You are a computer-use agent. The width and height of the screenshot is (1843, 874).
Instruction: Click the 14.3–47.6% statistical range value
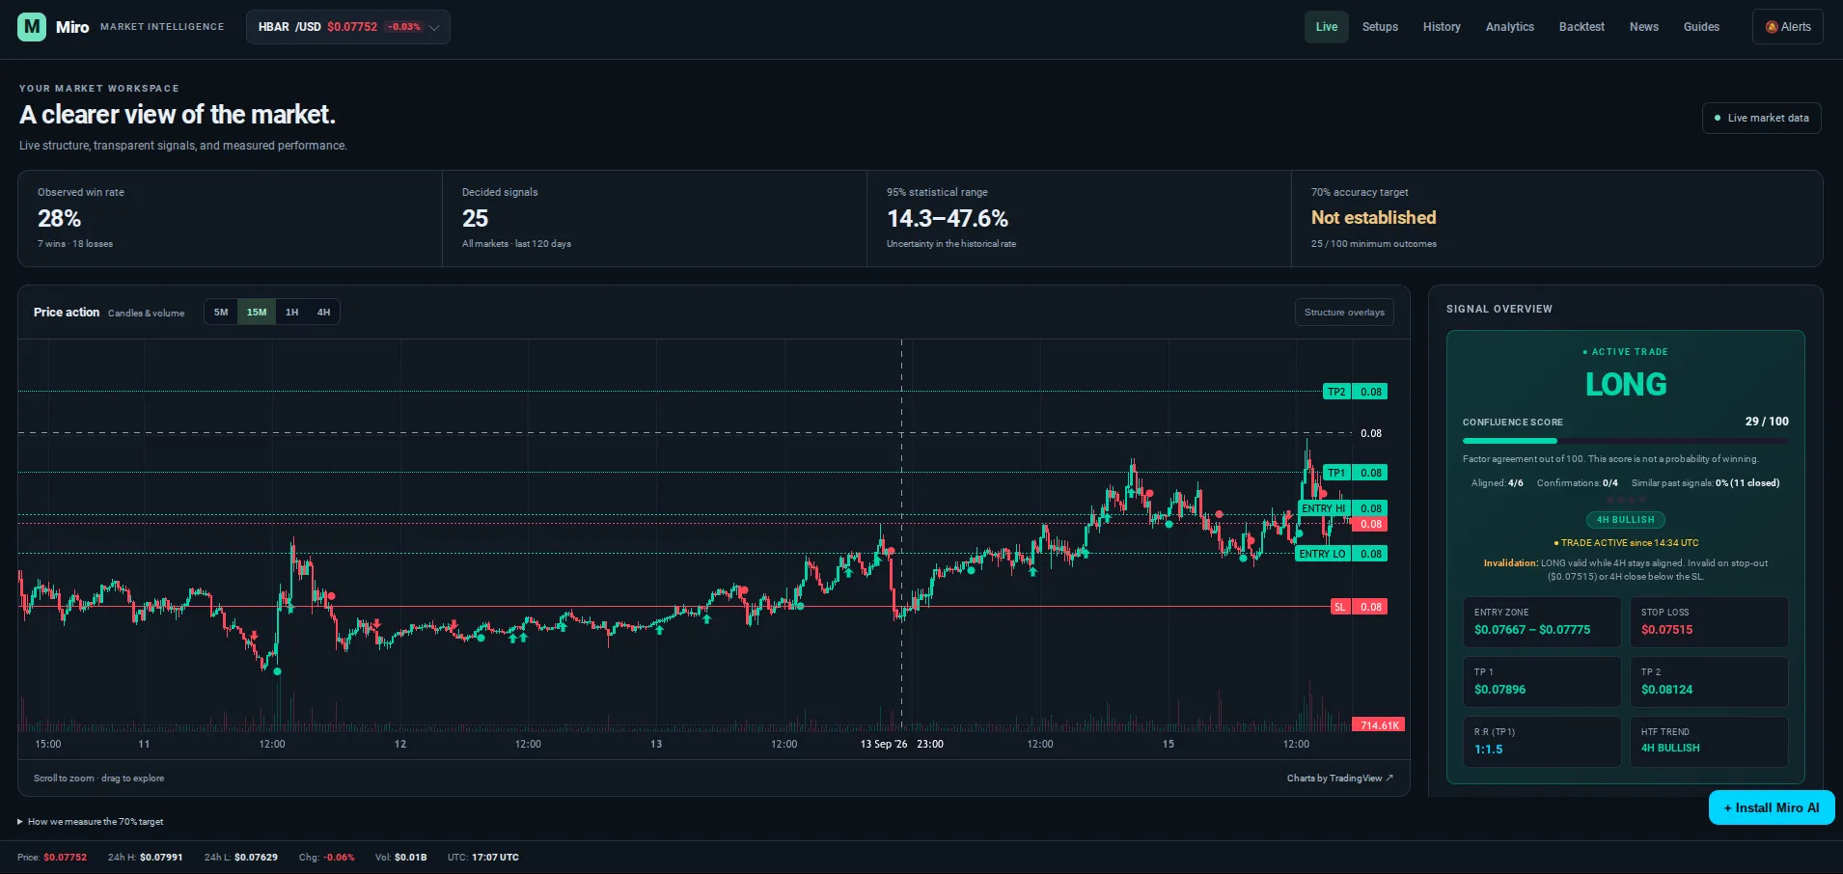[948, 219]
